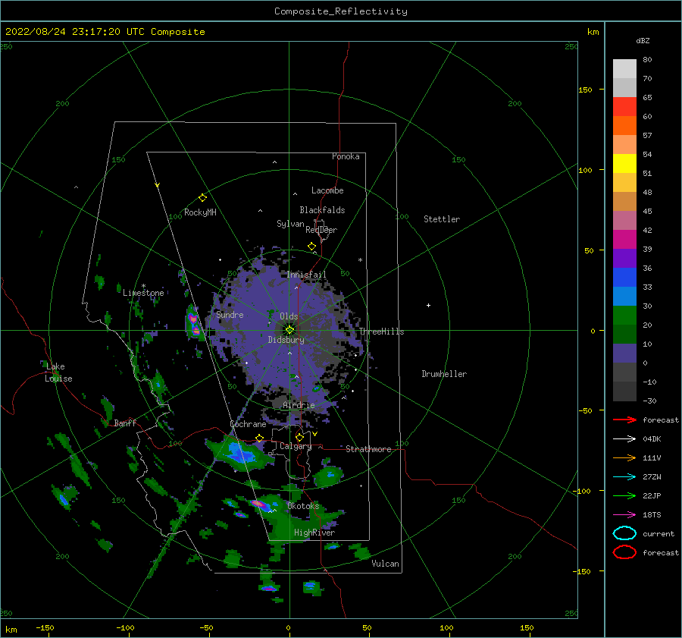Pick the yellow 51-54 dBZ swatch

click(624, 164)
